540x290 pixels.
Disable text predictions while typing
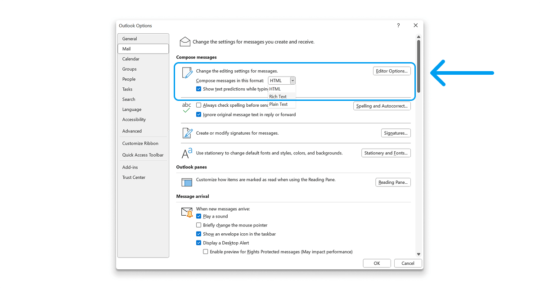coord(199,89)
